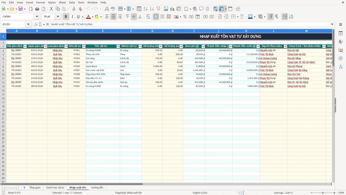Viewport: 346px width, 195px height.
Task: Click the Save document icon
Action: click(x=20, y=9)
